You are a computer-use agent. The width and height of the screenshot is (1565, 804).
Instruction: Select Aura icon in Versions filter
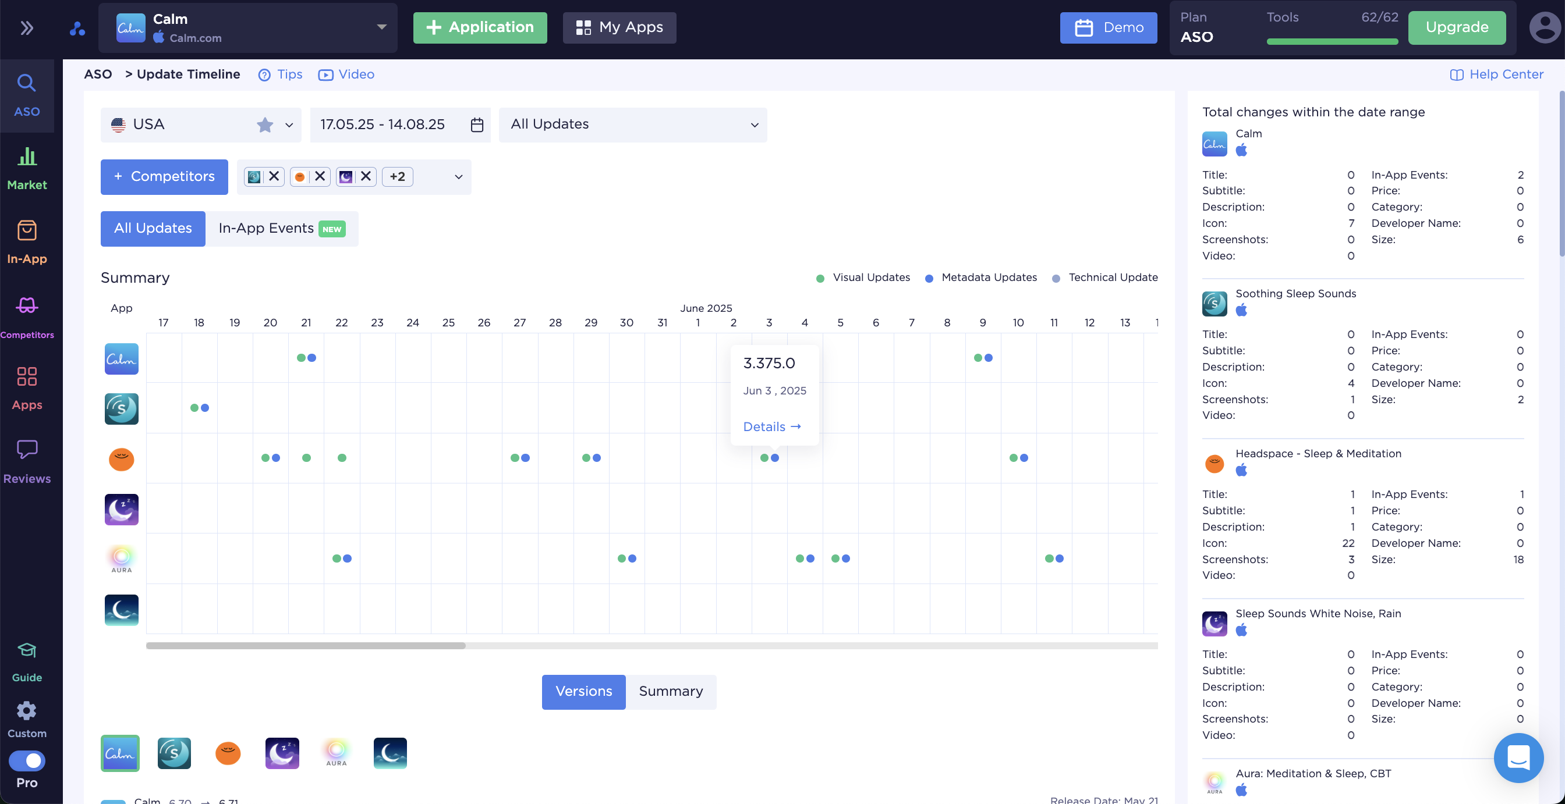[336, 753]
